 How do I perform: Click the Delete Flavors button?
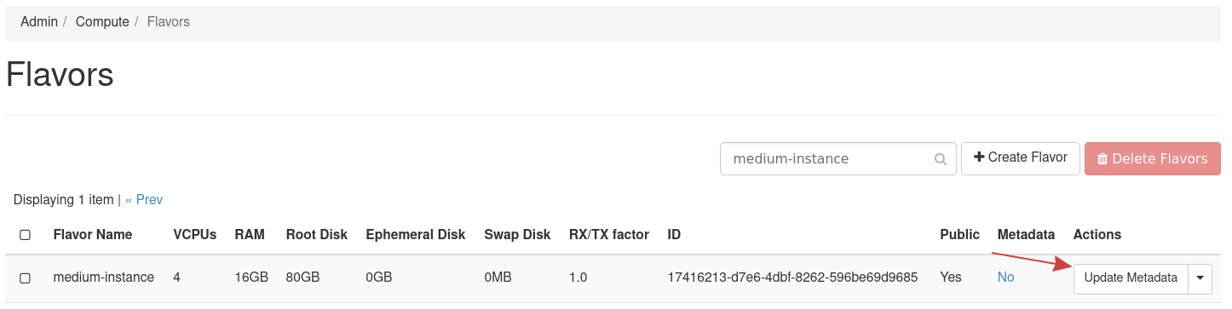click(x=1153, y=158)
